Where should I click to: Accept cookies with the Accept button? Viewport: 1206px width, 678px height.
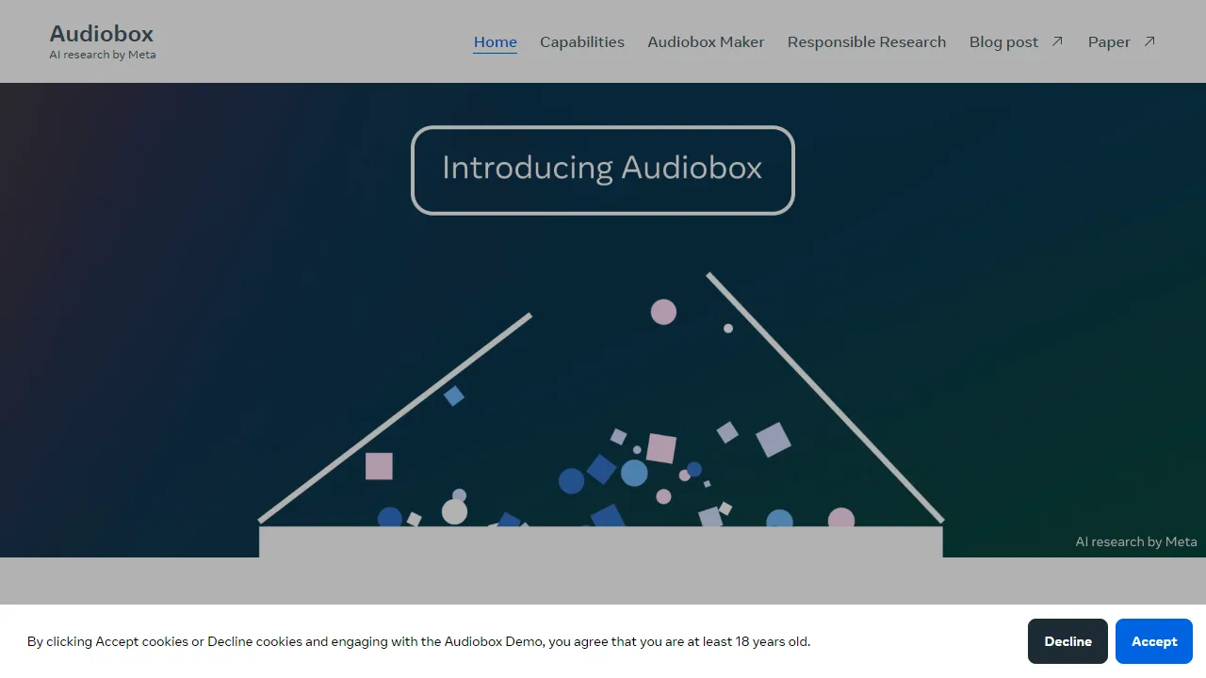tap(1154, 641)
